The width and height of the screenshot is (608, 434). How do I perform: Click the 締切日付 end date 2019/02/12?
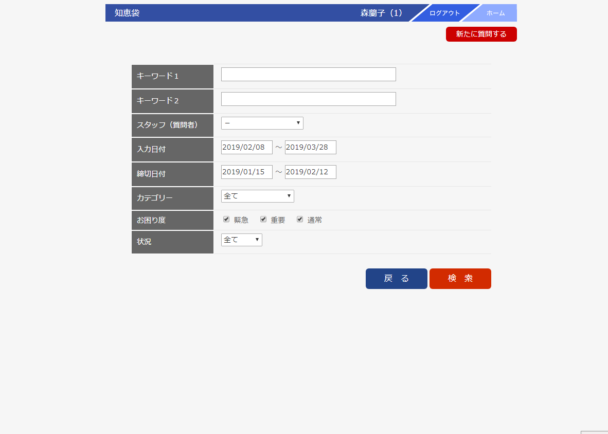310,172
